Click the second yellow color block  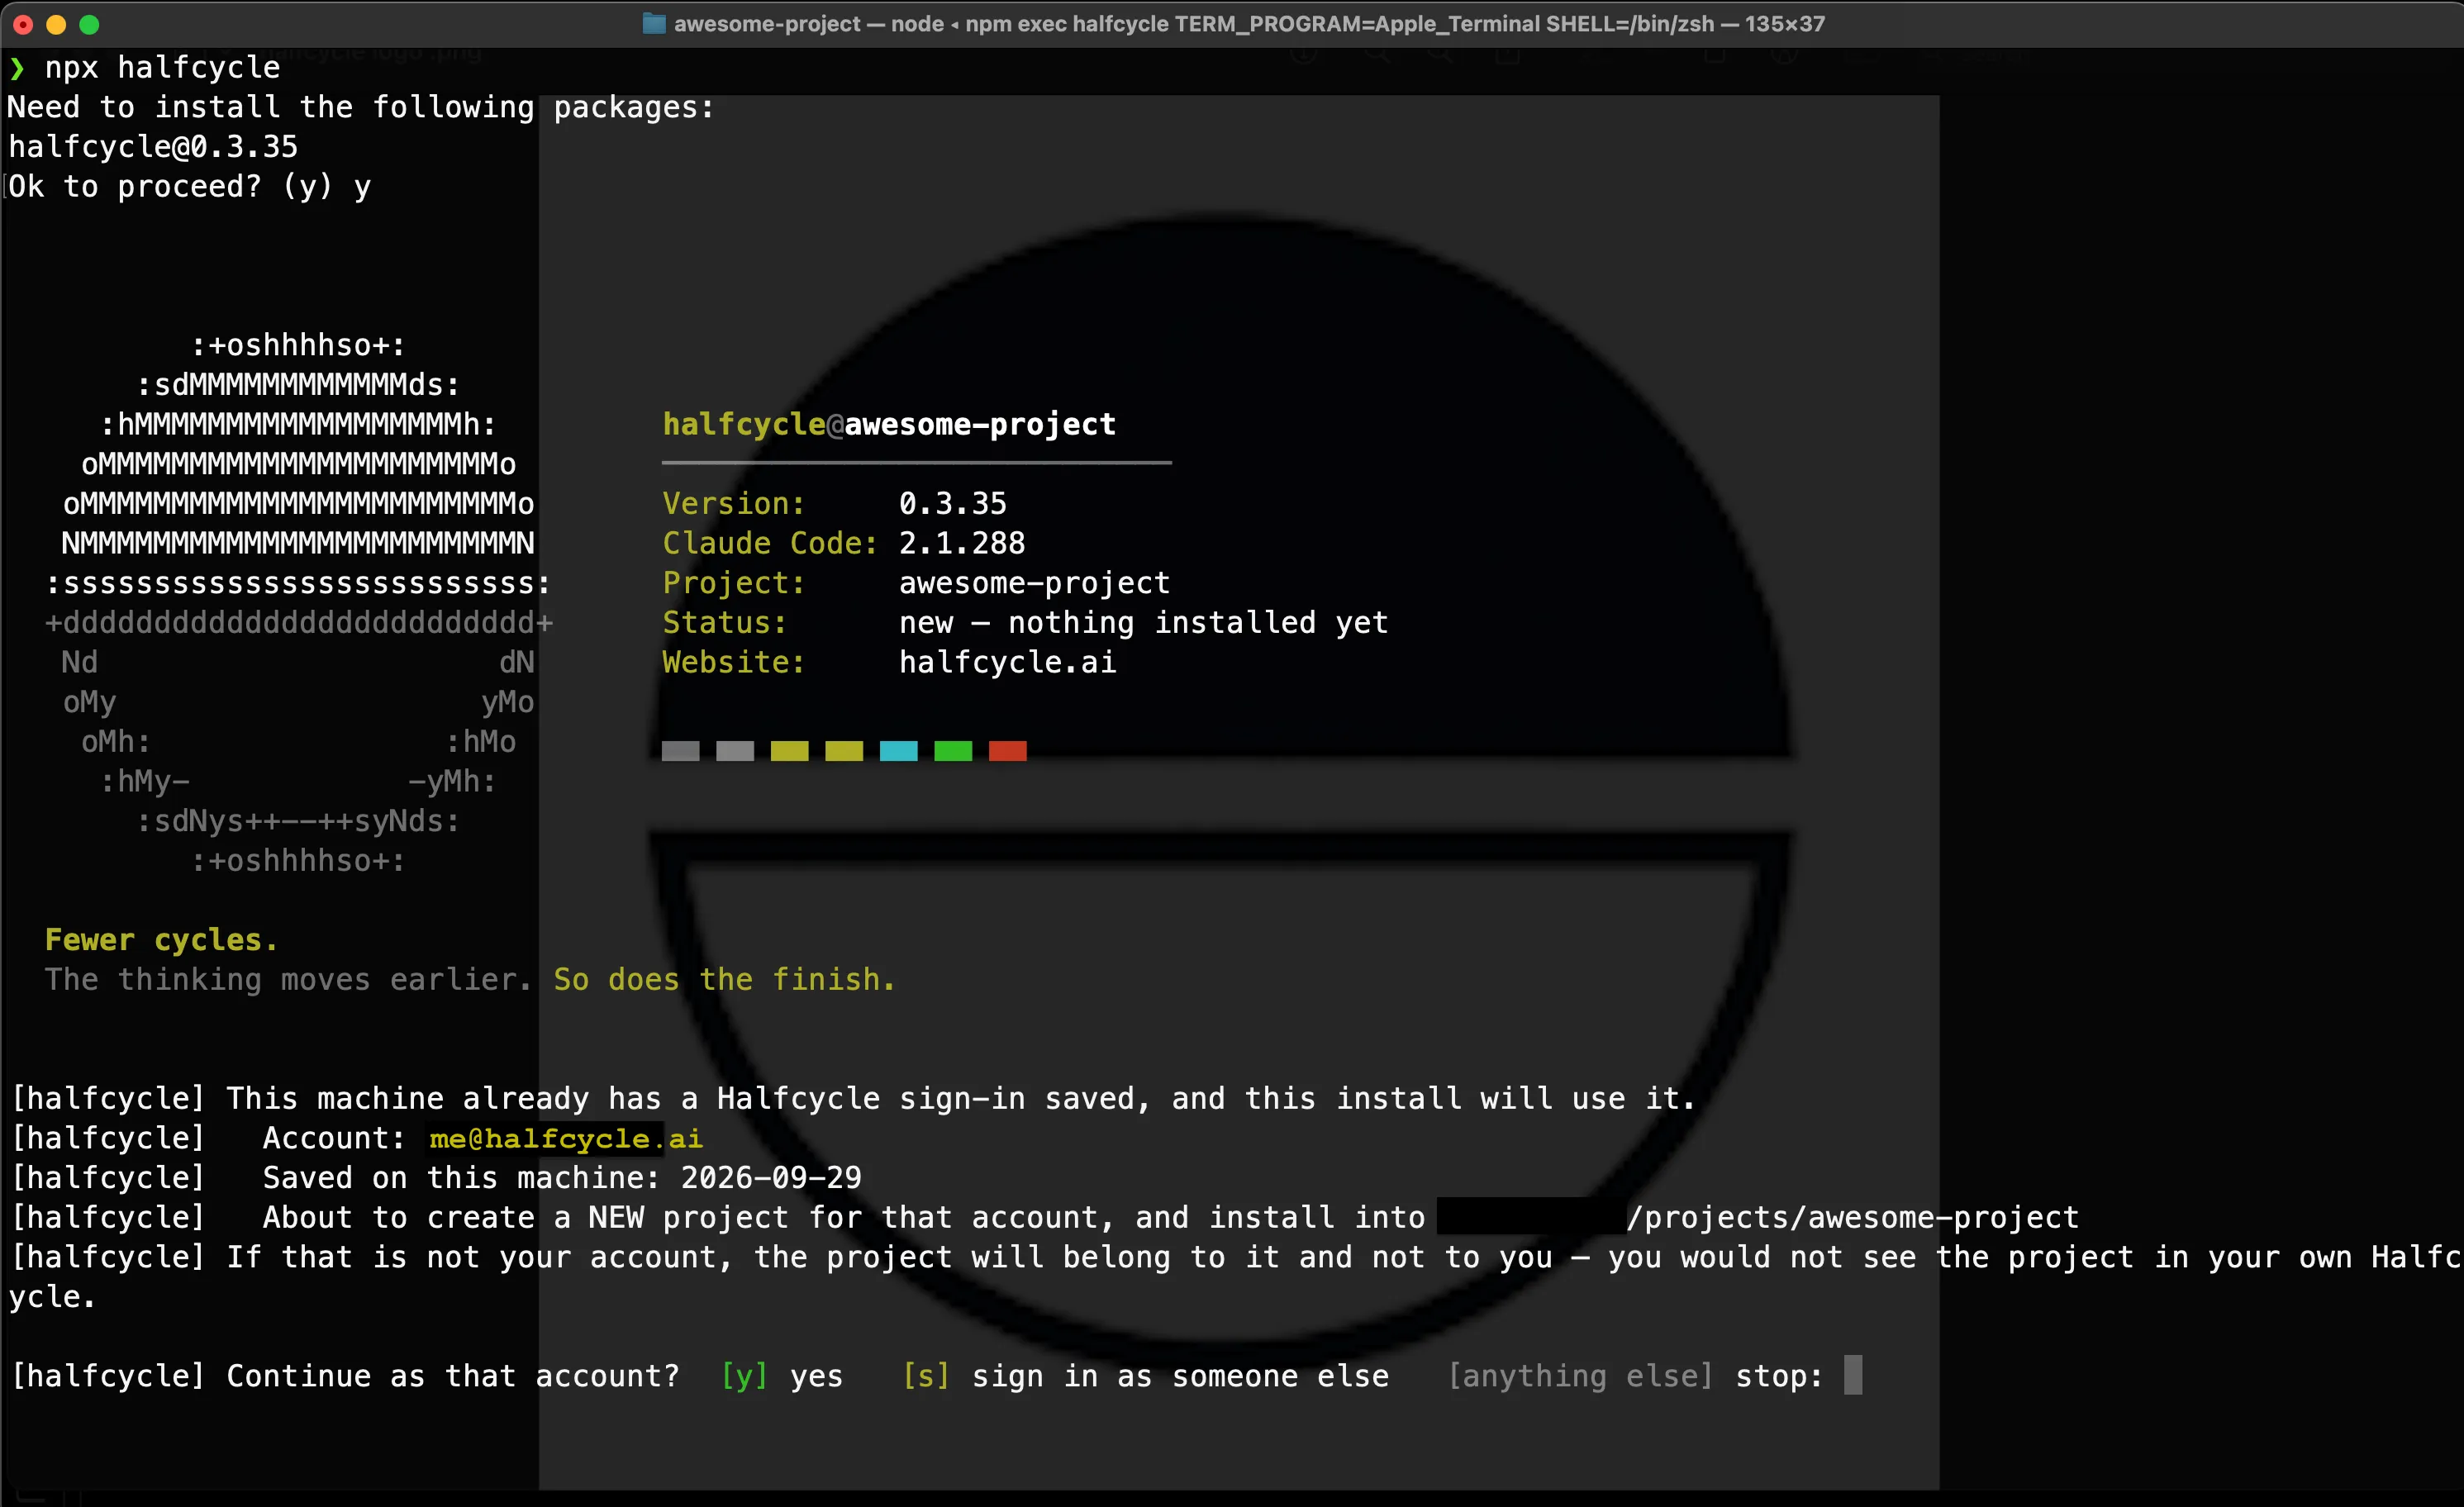click(844, 751)
